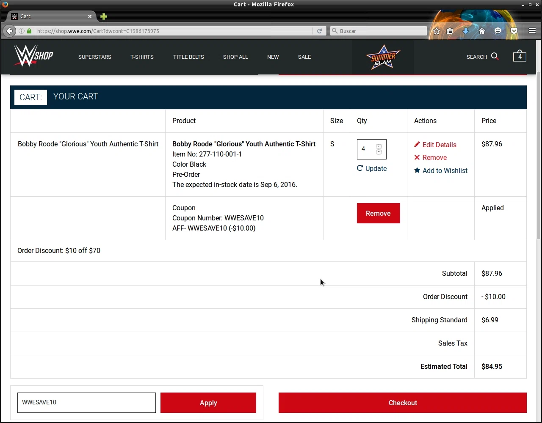Open the SUPERSTARS menu
Image resolution: width=542 pixels, height=423 pixels.
[x=95, y=57]
